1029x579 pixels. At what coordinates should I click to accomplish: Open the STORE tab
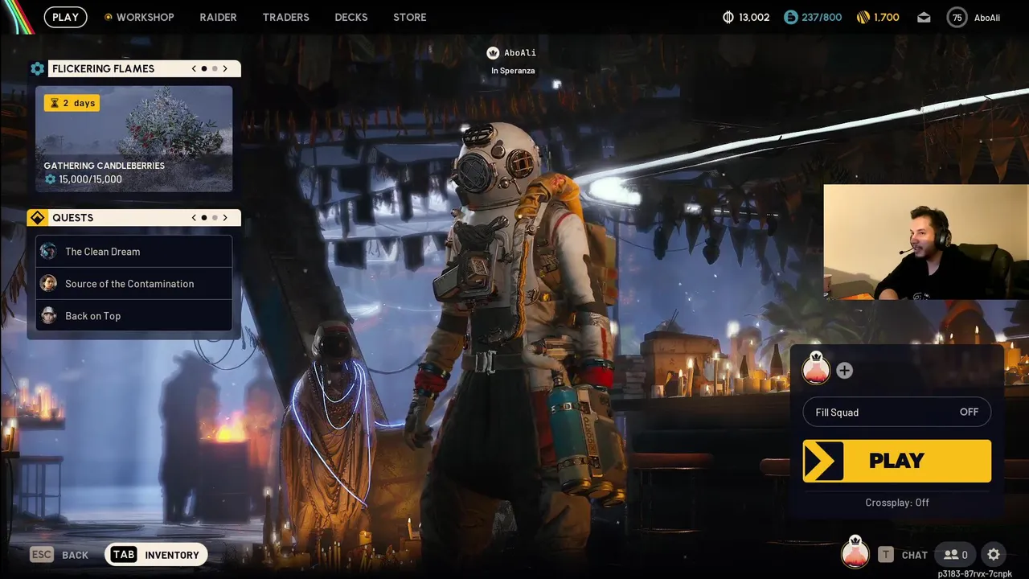[410, 17]
